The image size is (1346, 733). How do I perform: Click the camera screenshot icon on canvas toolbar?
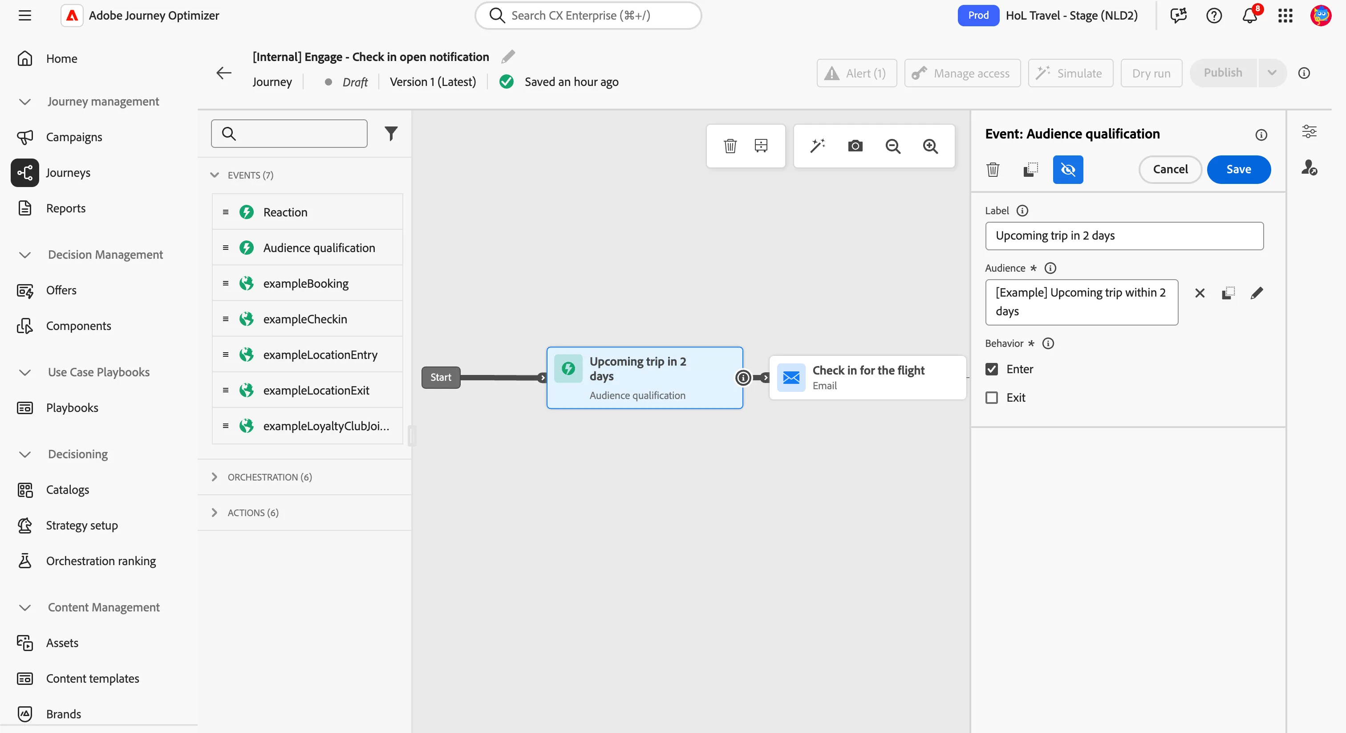(855, 146)
